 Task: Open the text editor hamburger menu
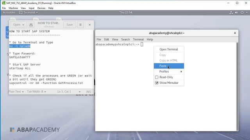pyautogui.click(x=80, y=25)
